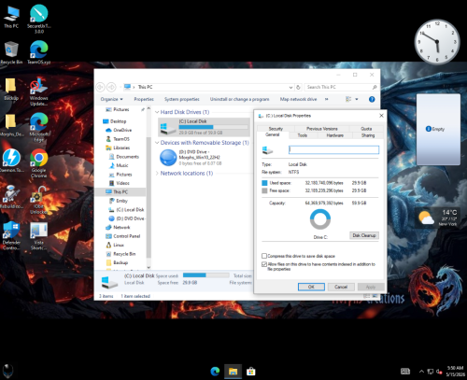
Task: Click the Alienware start button
Action: [x=8, y=371]
